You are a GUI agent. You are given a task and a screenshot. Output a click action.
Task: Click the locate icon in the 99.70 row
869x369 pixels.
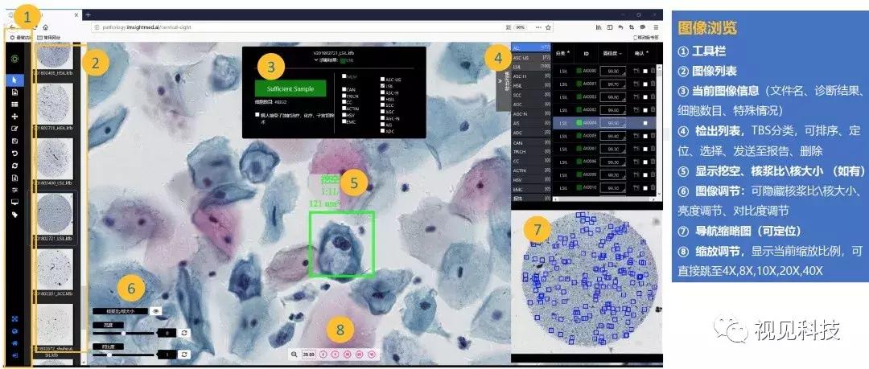coord(636,84)
